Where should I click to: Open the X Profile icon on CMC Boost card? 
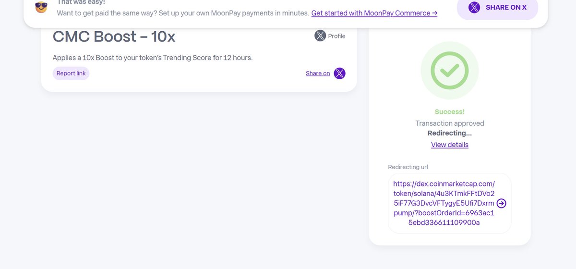(x=320, y=36)
